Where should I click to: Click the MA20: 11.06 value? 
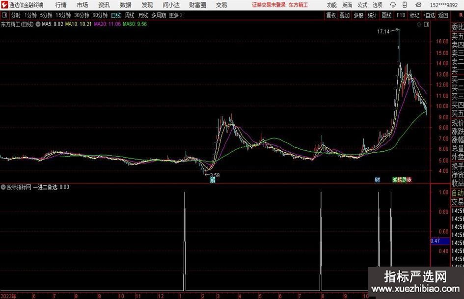pos(108,24)
